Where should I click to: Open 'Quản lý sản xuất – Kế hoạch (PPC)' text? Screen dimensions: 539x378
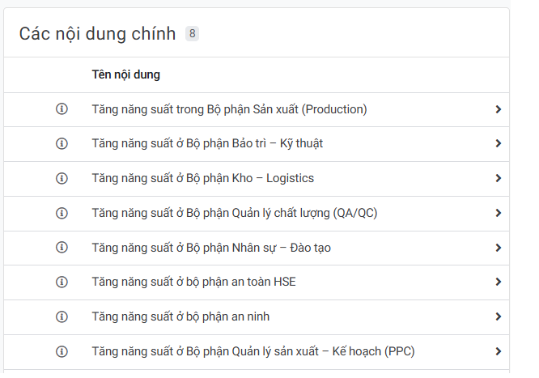tap(253, 351)
